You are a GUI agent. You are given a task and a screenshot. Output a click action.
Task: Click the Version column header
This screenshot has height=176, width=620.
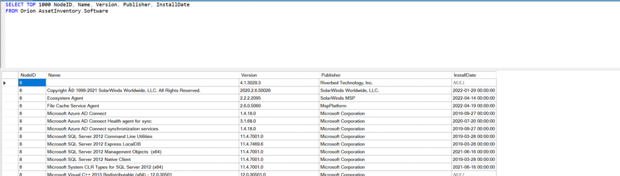[279, 75]
